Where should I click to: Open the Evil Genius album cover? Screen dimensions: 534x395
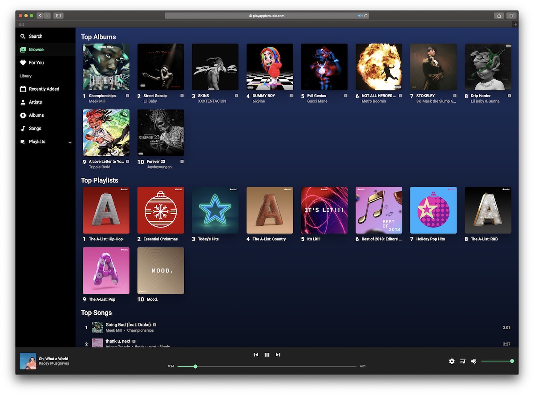point(324,67)
